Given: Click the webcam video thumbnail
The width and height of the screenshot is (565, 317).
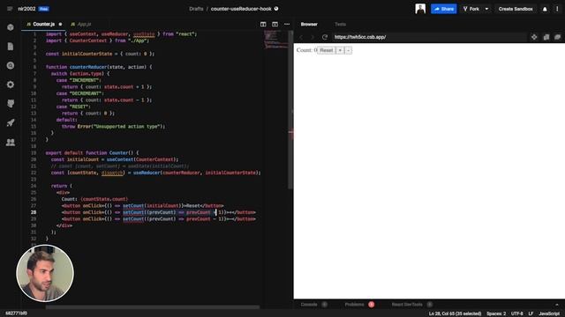Looking at the screenshot, I should click(45, 273).
